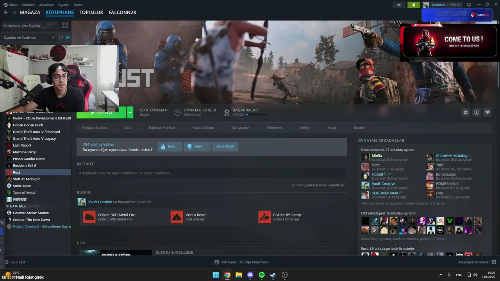Open the Oyunlar menu

coord(64,5)
